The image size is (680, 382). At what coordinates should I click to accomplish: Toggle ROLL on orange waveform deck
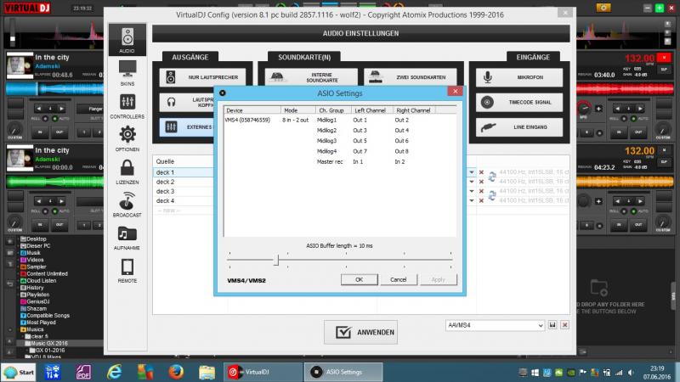[x=624, y=211]
